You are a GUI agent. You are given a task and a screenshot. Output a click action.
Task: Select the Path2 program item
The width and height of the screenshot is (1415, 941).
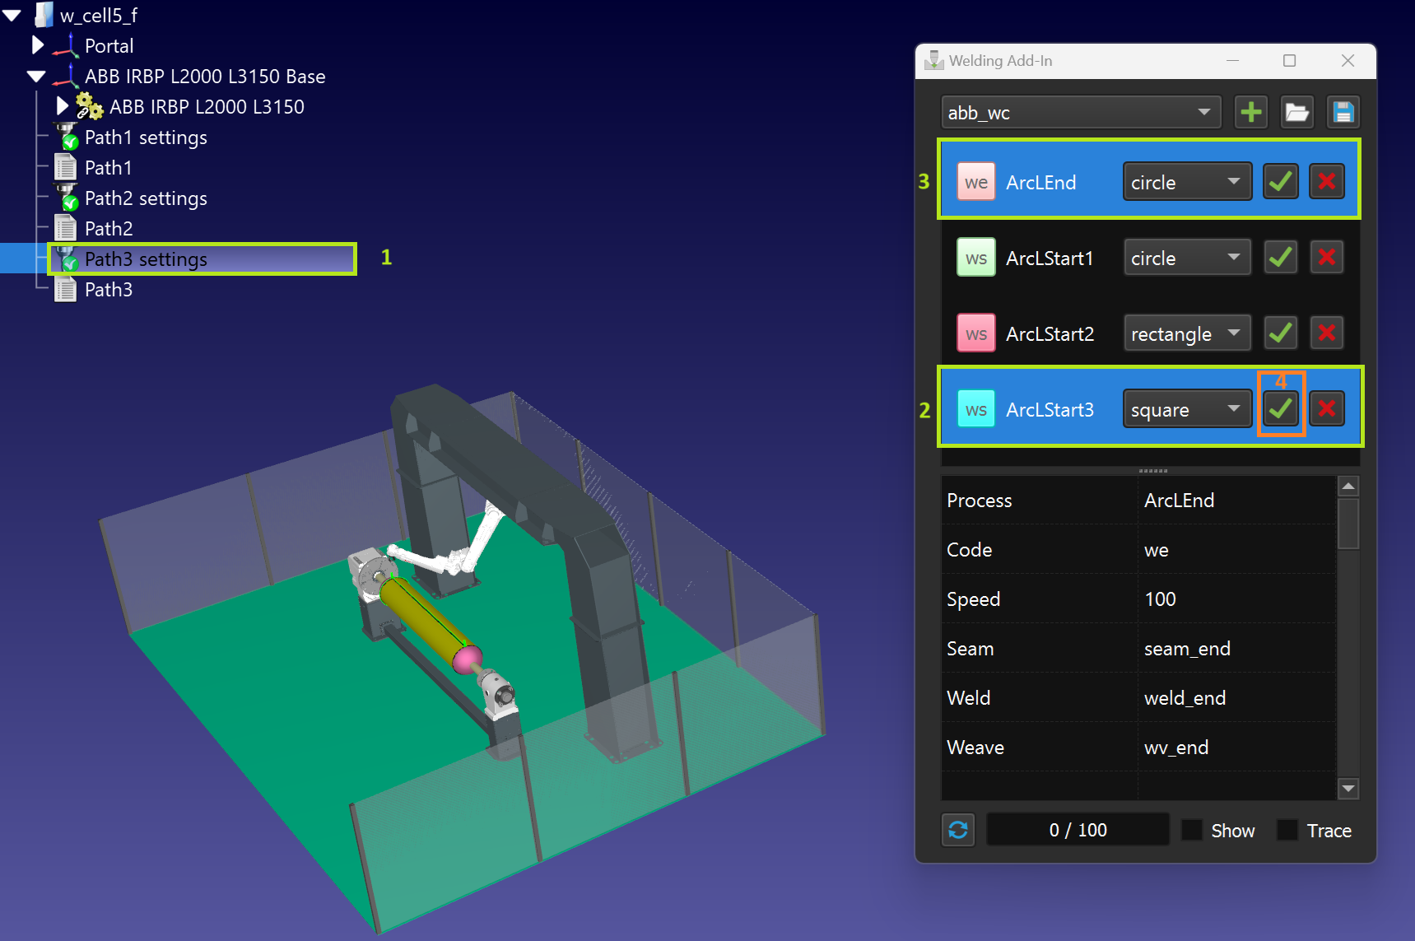pyautogui.click(x=109, y=229)
